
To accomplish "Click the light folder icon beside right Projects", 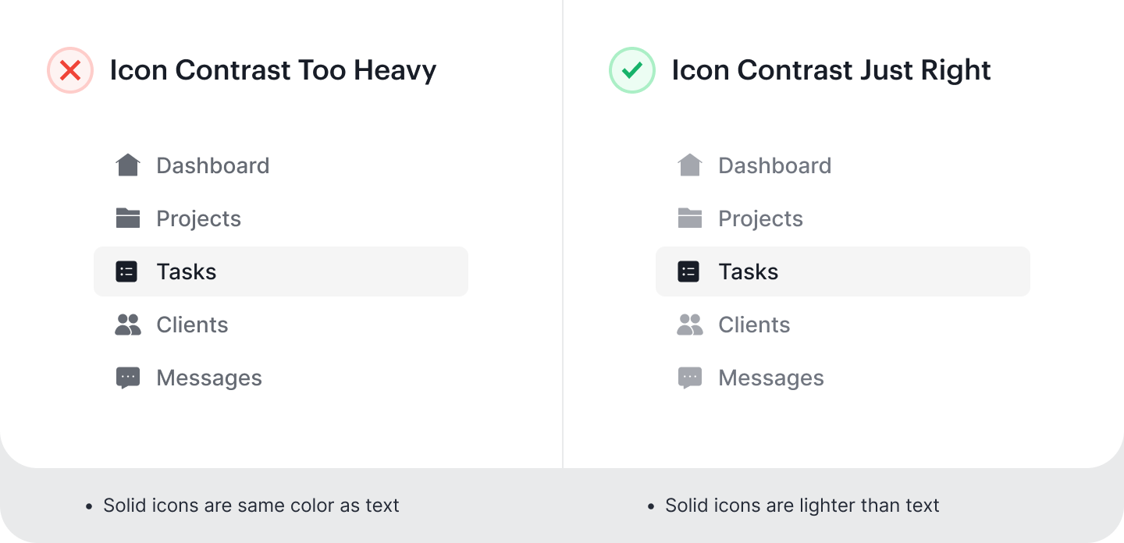I will 689,218.
